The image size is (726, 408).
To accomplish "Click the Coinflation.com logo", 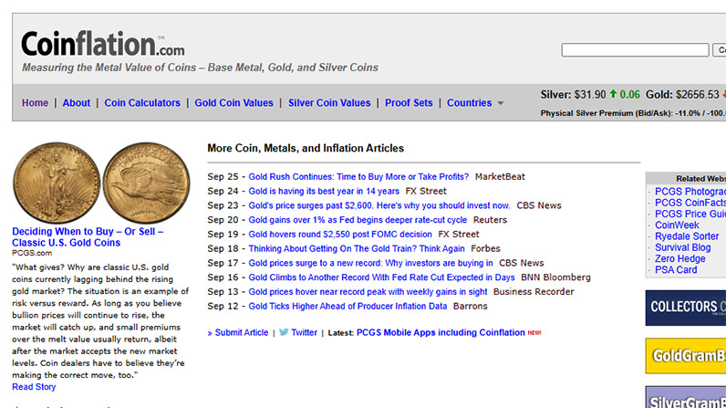I will (103, 44).
